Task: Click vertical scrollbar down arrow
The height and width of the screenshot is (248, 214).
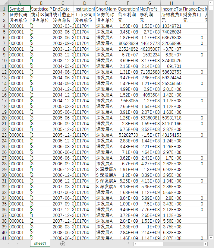Action: click(211, 237)
